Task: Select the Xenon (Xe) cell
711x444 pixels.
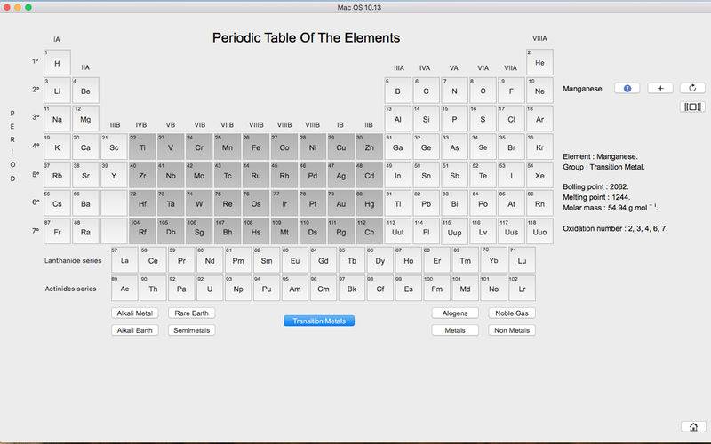Action: pos(539,175)
